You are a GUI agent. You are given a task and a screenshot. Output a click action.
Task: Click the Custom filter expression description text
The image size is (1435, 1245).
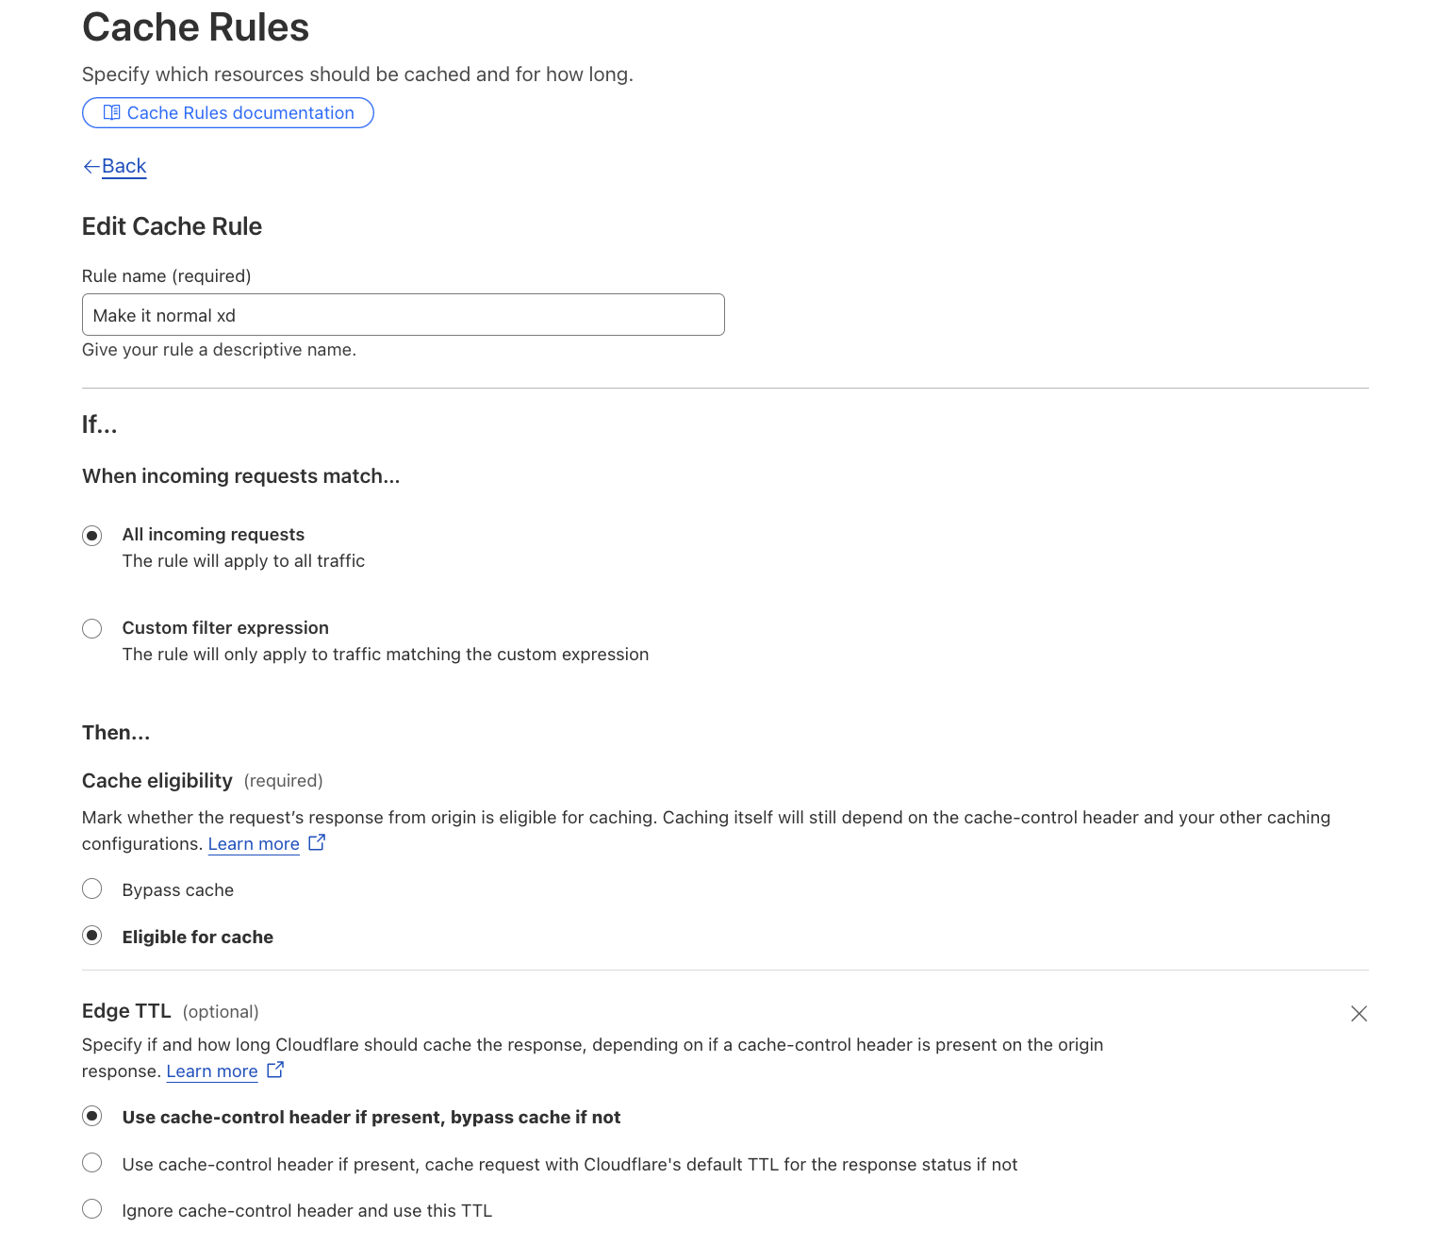point(385,654)
